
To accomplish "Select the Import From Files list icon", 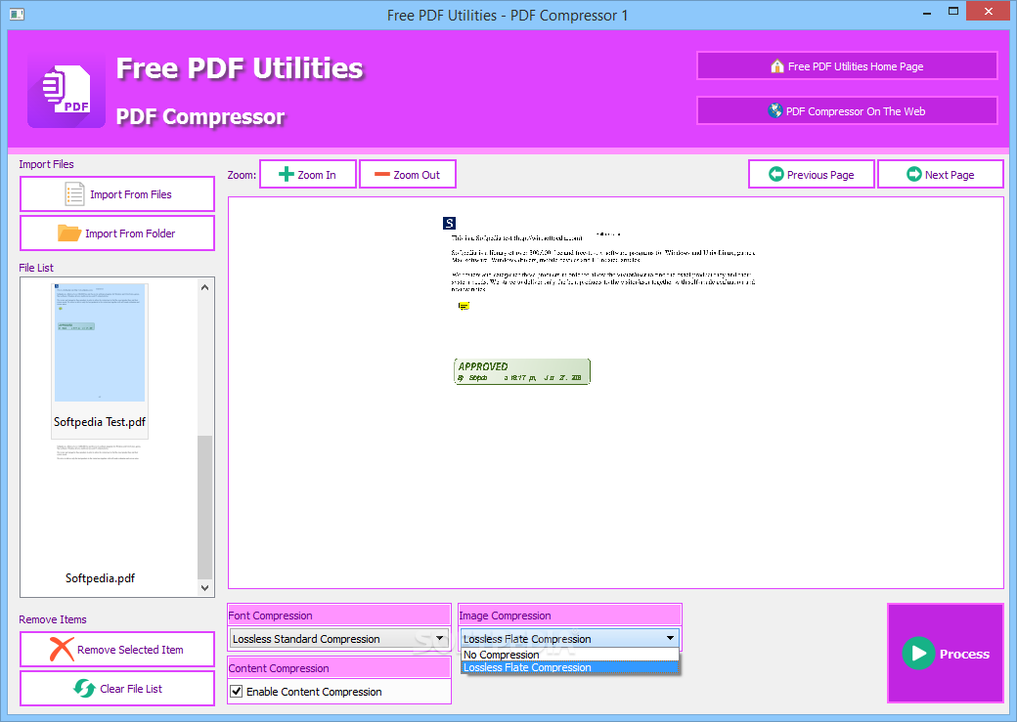I will click(x=76, y=193).
